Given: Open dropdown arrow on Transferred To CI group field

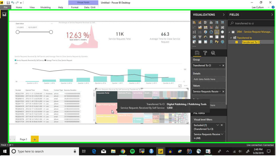Looking at the screenshot, I should tap(220, 65).
